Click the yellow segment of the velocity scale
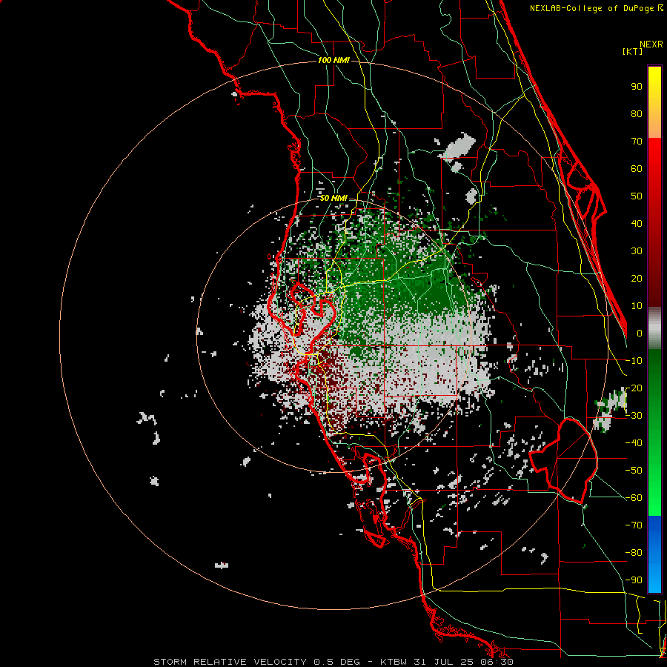Image resolution: width=667 pixels, height=667 pixels. pos(654,102)
